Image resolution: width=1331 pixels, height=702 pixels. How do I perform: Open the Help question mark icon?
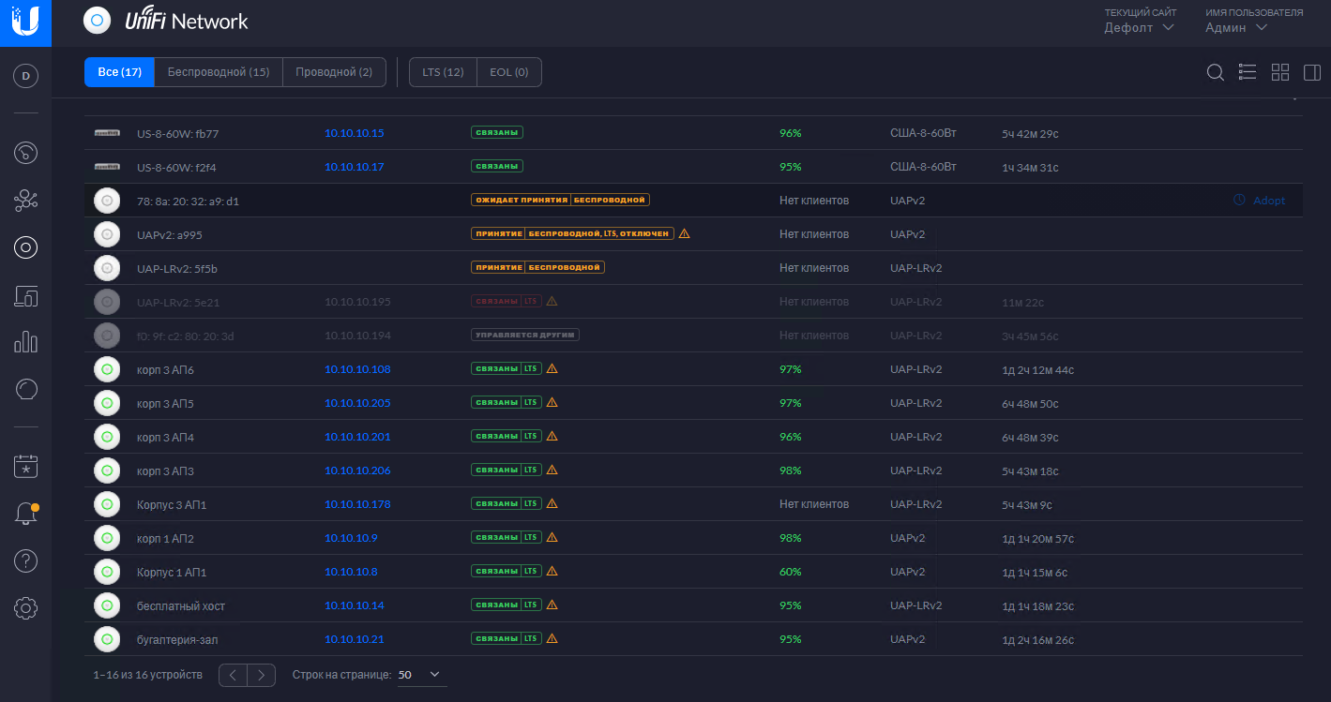point(26,561)
